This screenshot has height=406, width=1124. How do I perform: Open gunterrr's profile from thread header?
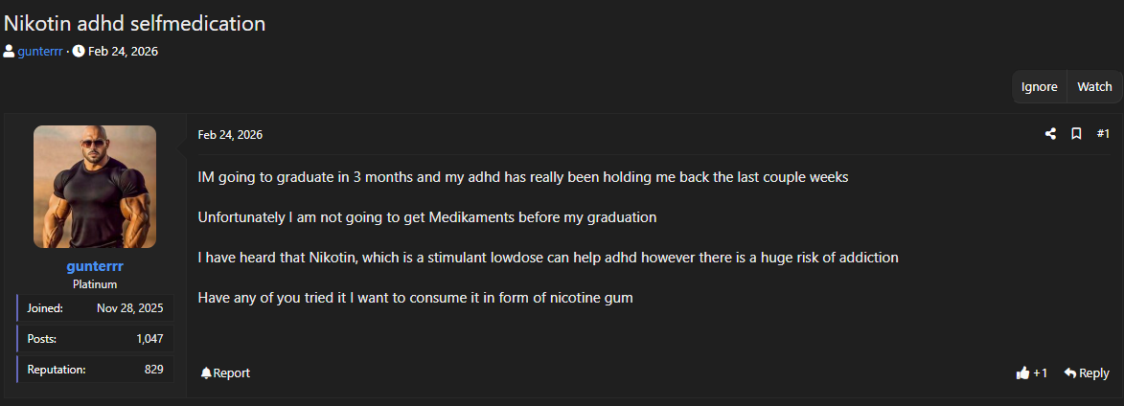39,51
